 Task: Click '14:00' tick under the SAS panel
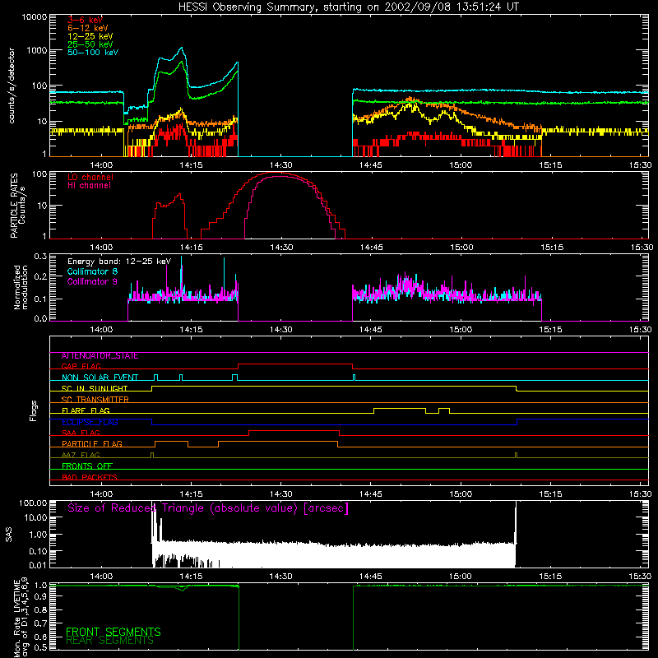pos(101,577)
